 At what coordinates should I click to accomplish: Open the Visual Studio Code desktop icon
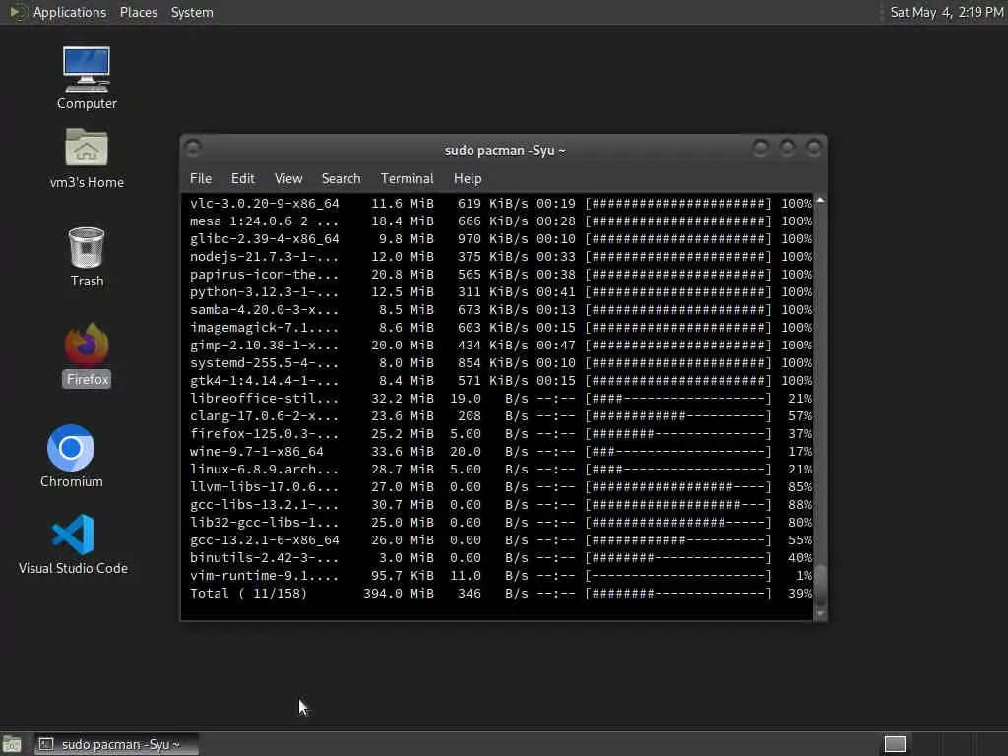point(73,543)
